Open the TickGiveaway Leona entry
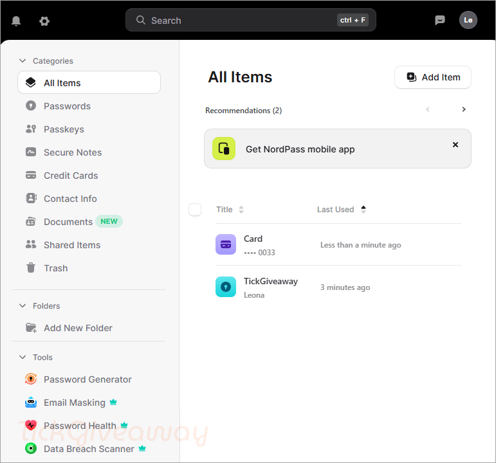This screenshot has width=496, height=463. (x=338, y=287)
